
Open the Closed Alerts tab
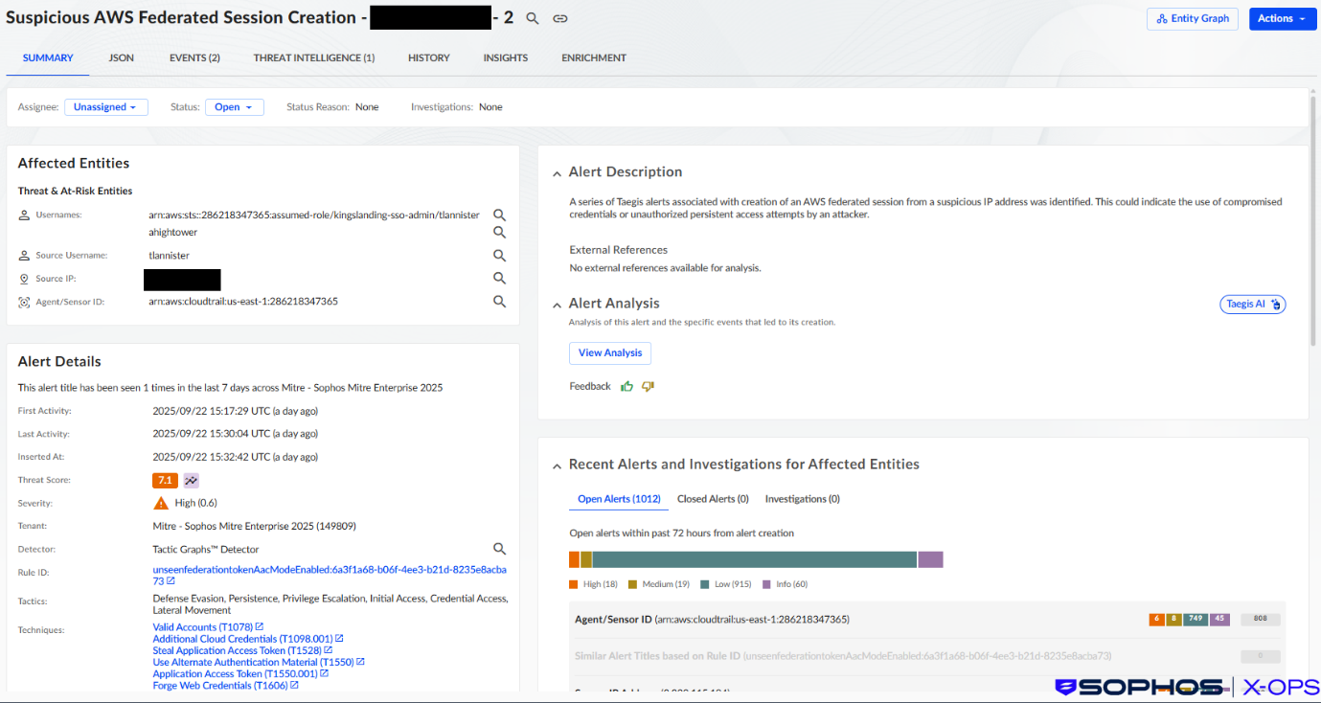(711, 498)
